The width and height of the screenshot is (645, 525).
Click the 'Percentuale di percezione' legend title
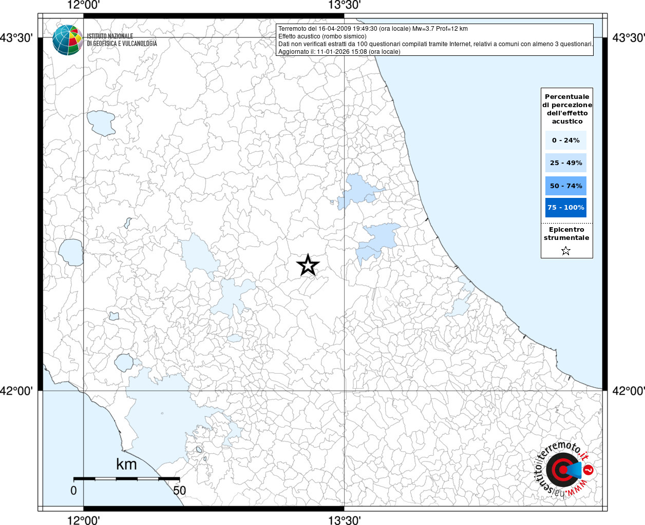[x=567, y=109]
